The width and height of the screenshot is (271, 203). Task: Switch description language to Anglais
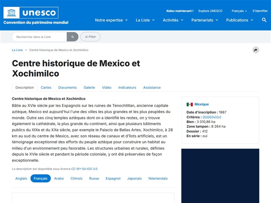coord(21,178)
